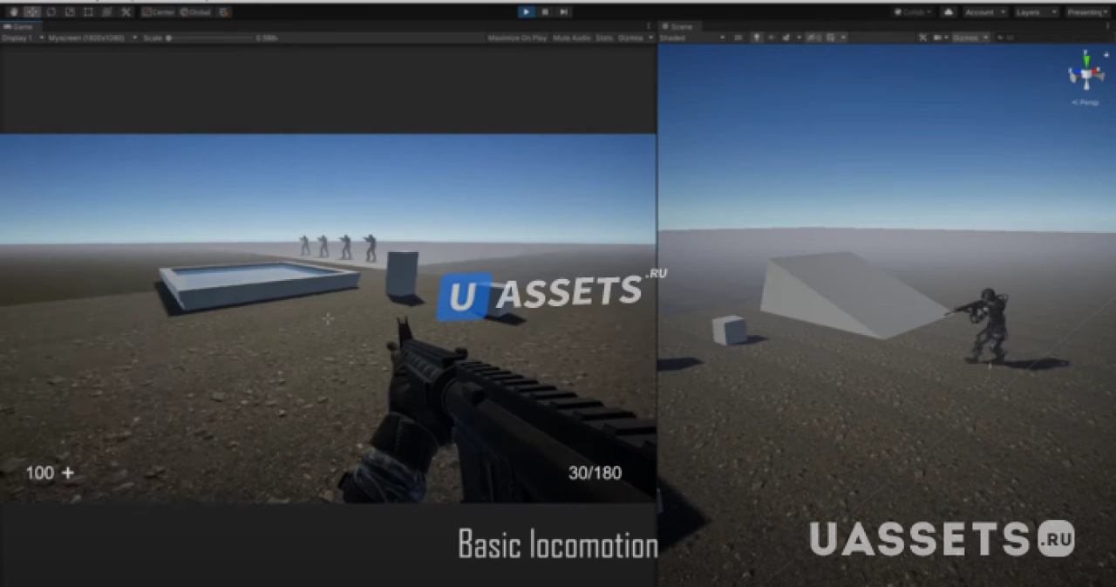The height and width of the screenshot is (587, 1116).
Task: Open the Account dropdown
Action: (x=986, y=12)
